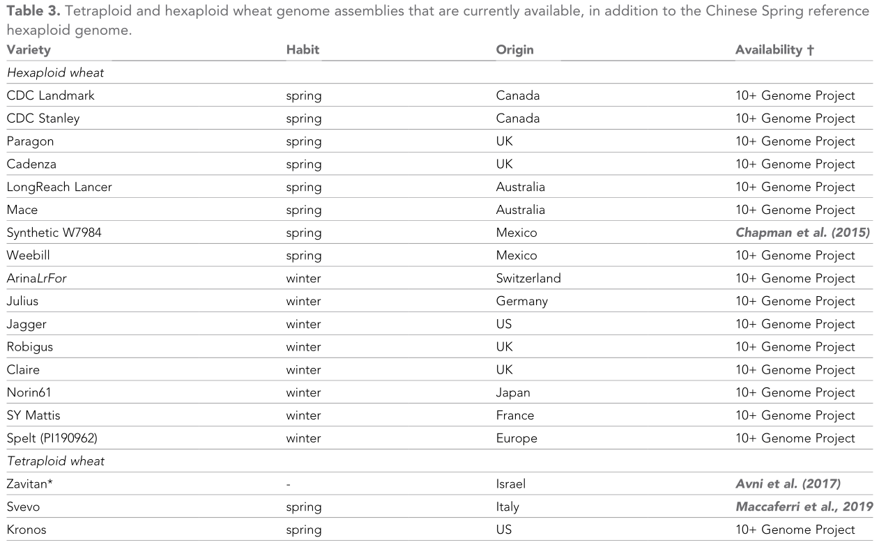Click the Habit column header
This screenshot has width=886, height=547.
tap(303, 50)
